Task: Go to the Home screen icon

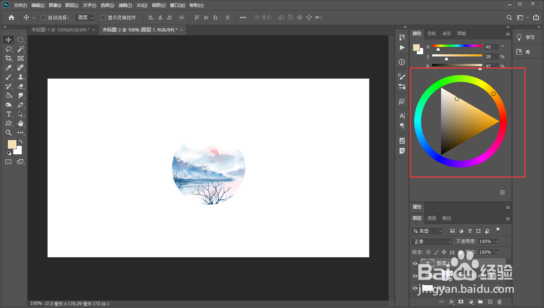Action: pos(11,18)
